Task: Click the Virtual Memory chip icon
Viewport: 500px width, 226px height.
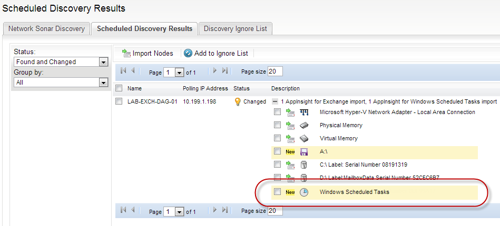Action: click(x=304, y=138)
